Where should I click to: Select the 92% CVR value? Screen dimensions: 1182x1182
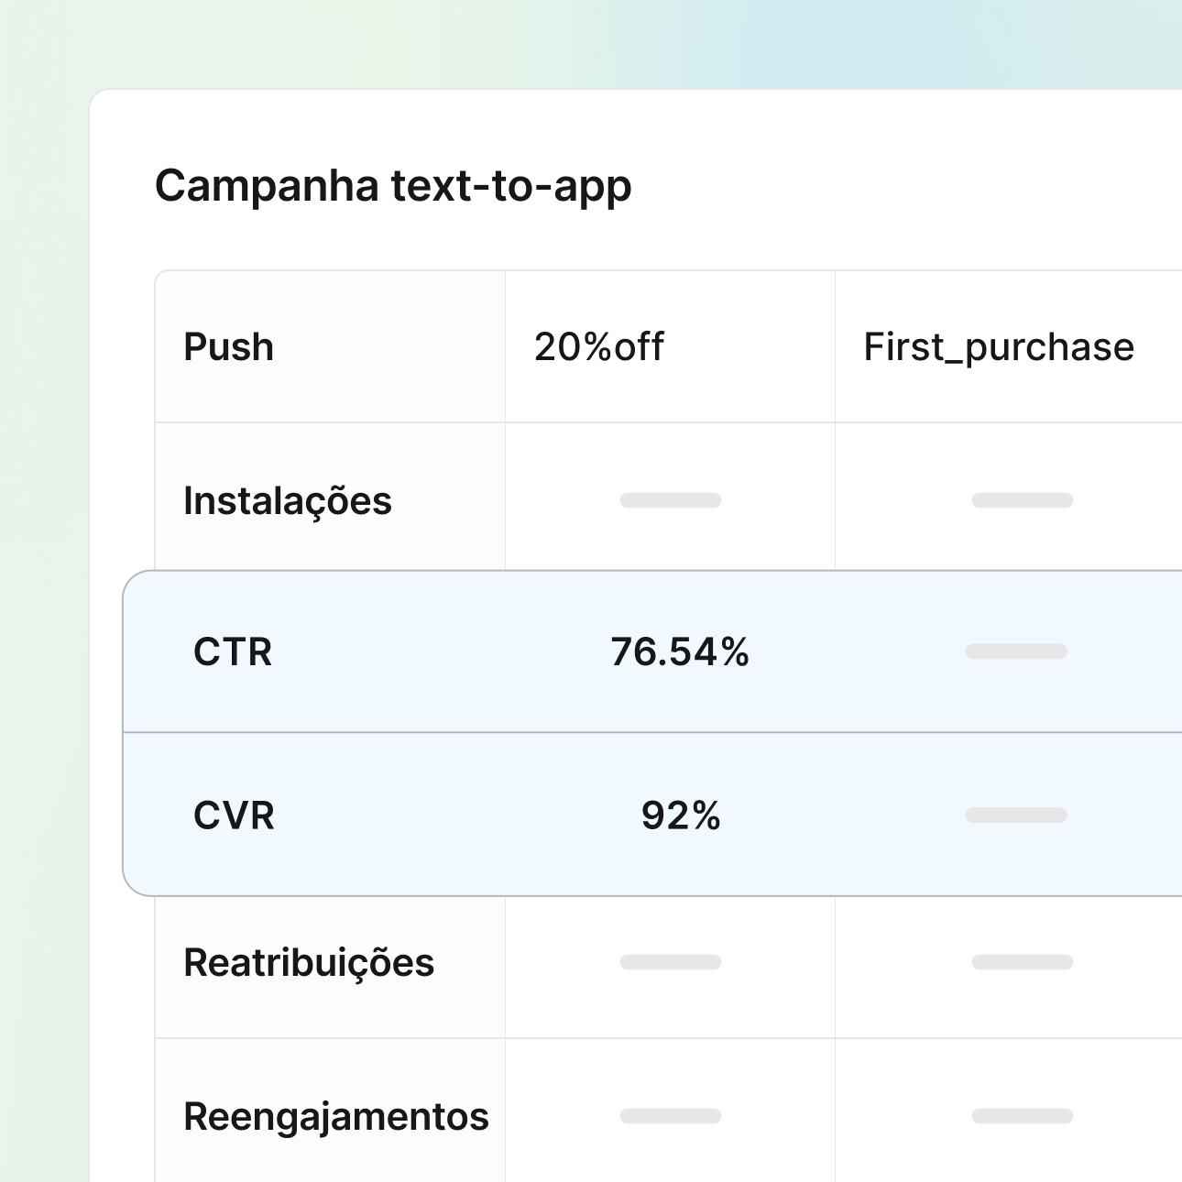pyautogui.click(x=681, y=815)
